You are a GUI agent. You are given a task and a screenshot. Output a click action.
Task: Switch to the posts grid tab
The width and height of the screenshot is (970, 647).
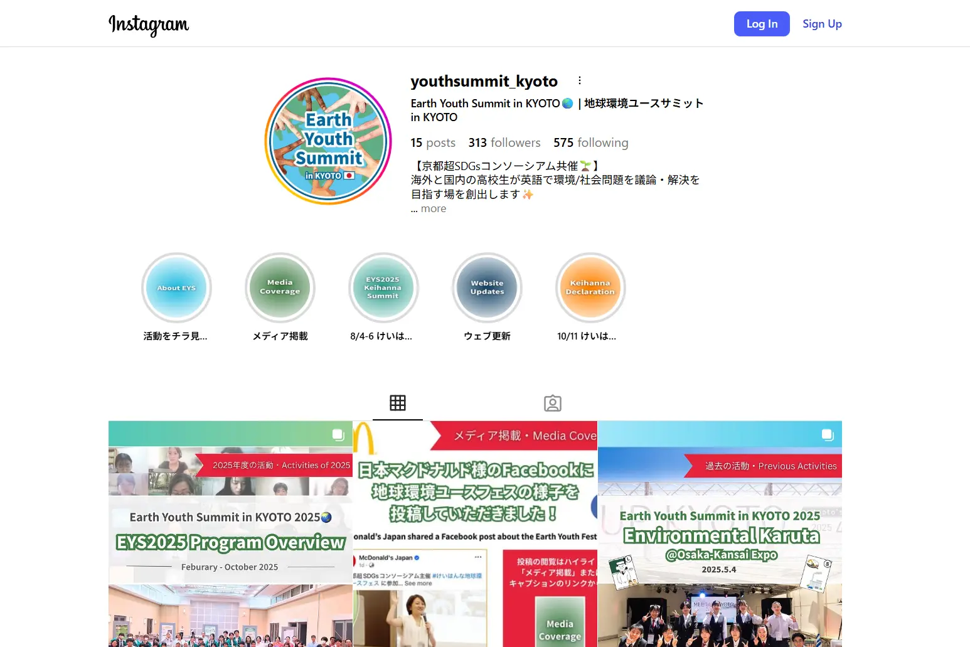[x=398, y=403]
